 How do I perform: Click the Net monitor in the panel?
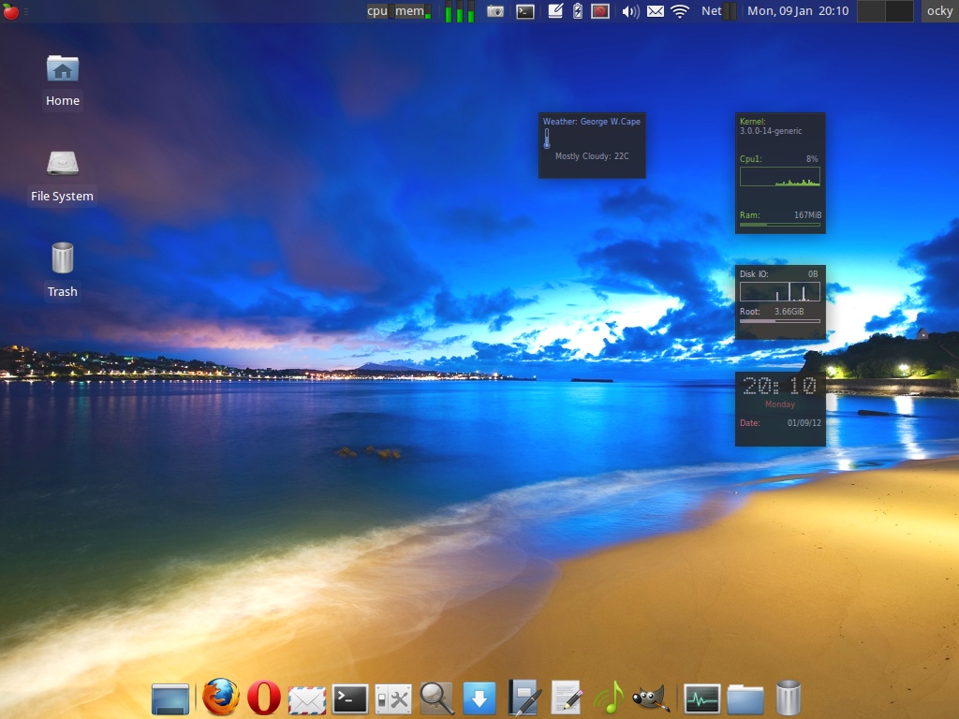tap(718, 11)
